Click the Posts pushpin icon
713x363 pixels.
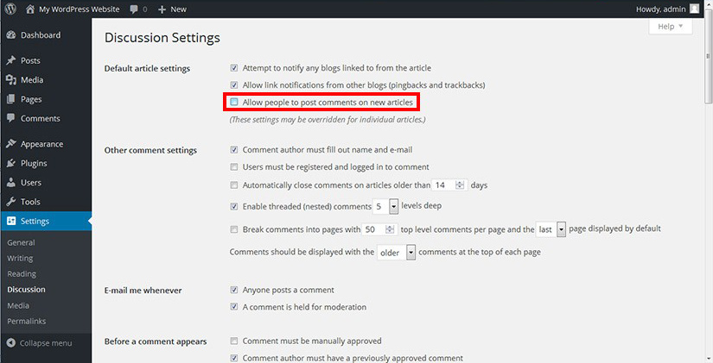[10, 61]
